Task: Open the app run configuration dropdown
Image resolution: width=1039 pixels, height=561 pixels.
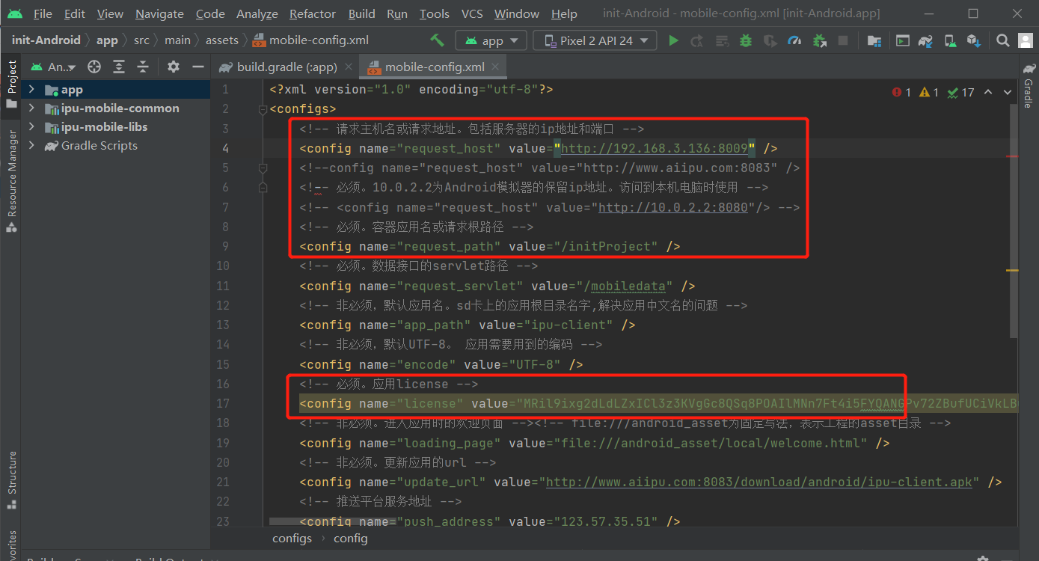Action: tap(491, 40)
